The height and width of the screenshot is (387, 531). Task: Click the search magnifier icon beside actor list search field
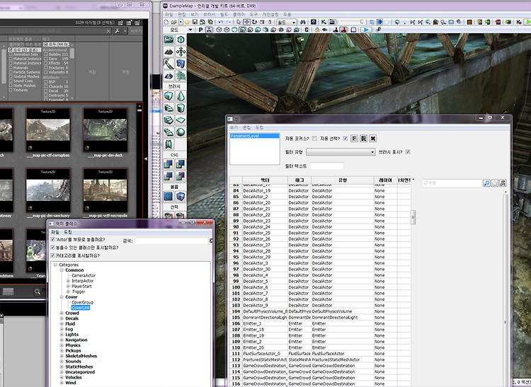coord(486,183)
